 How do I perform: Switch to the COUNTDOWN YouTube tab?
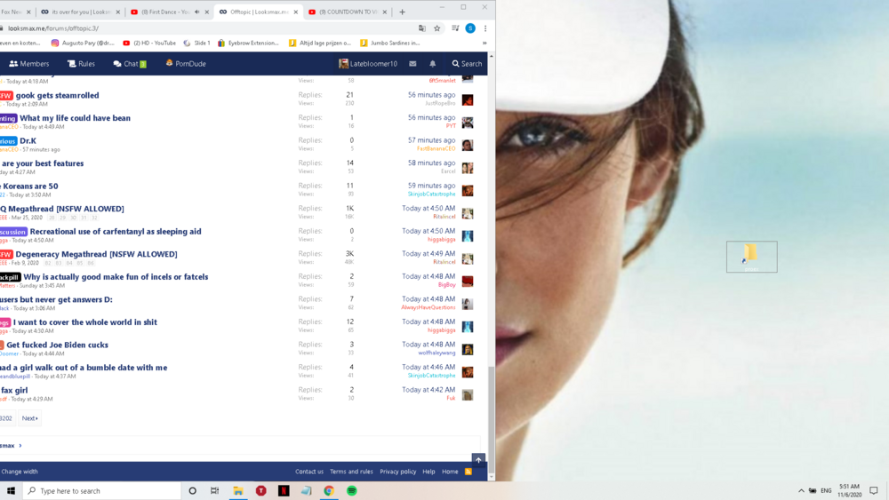(348, 12)
